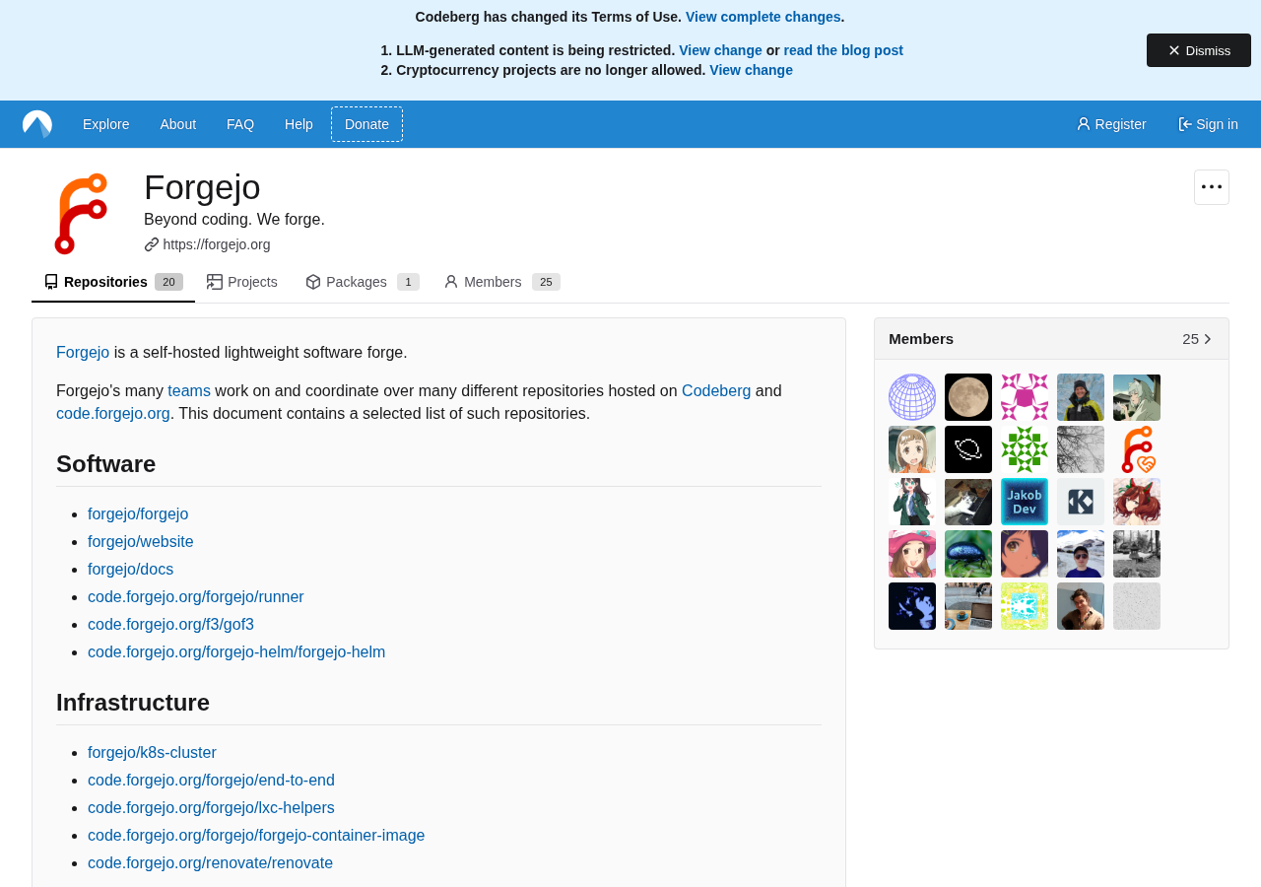Open the forgejo/forgejo repository link
This screenshot has height=887, width=1261.
point(138,513)
